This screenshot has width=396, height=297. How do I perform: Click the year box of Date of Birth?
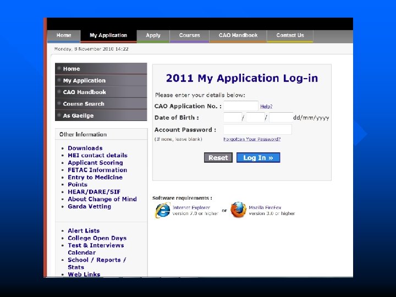(281, 118)
